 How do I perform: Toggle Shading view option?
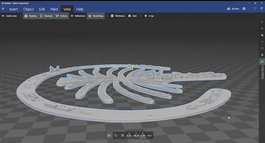30,16
